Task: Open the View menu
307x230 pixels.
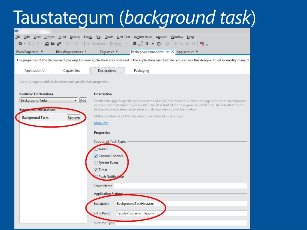Action: (37, 37)
